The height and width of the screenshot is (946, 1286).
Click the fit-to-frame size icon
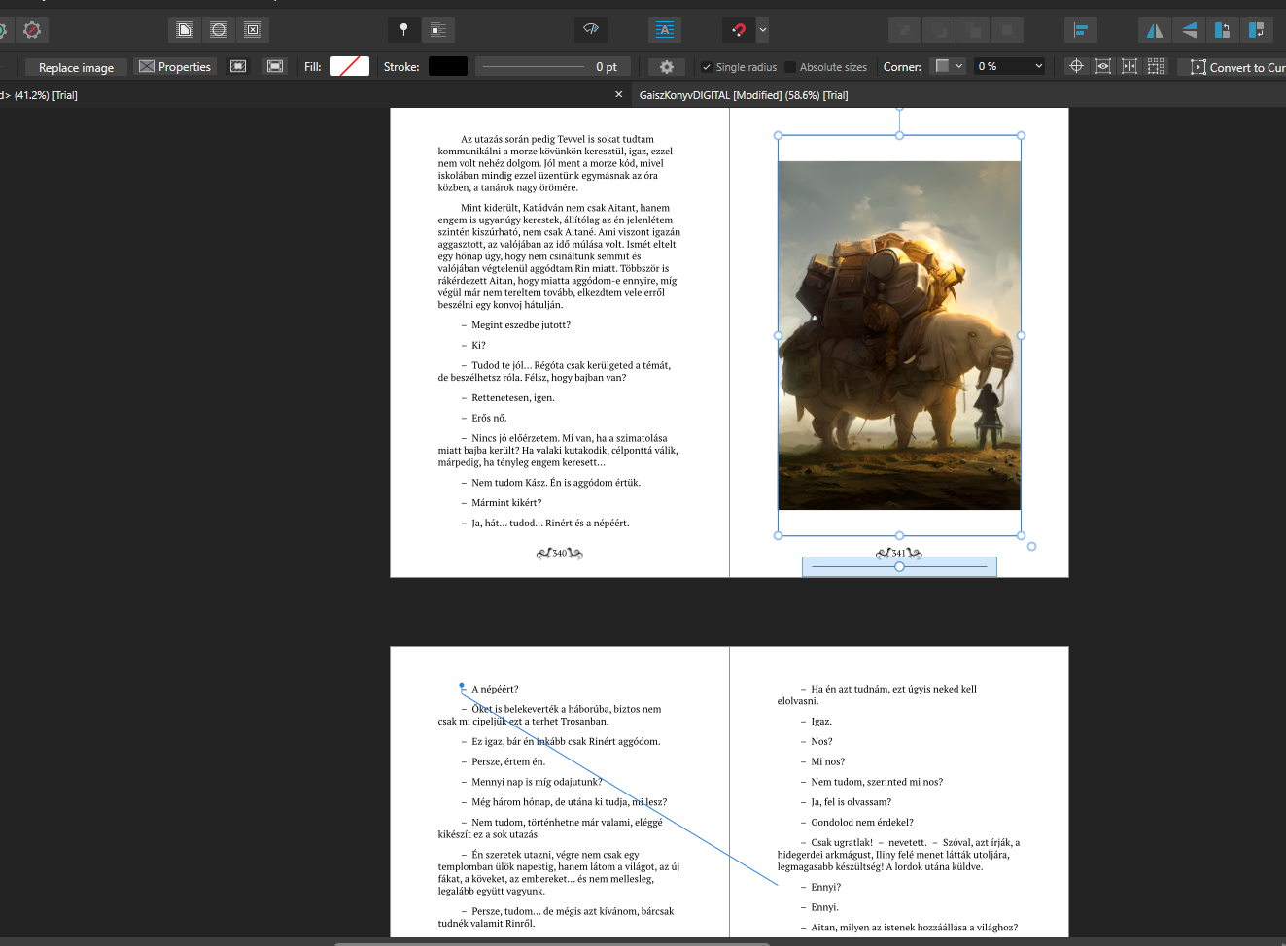(238, 66)
